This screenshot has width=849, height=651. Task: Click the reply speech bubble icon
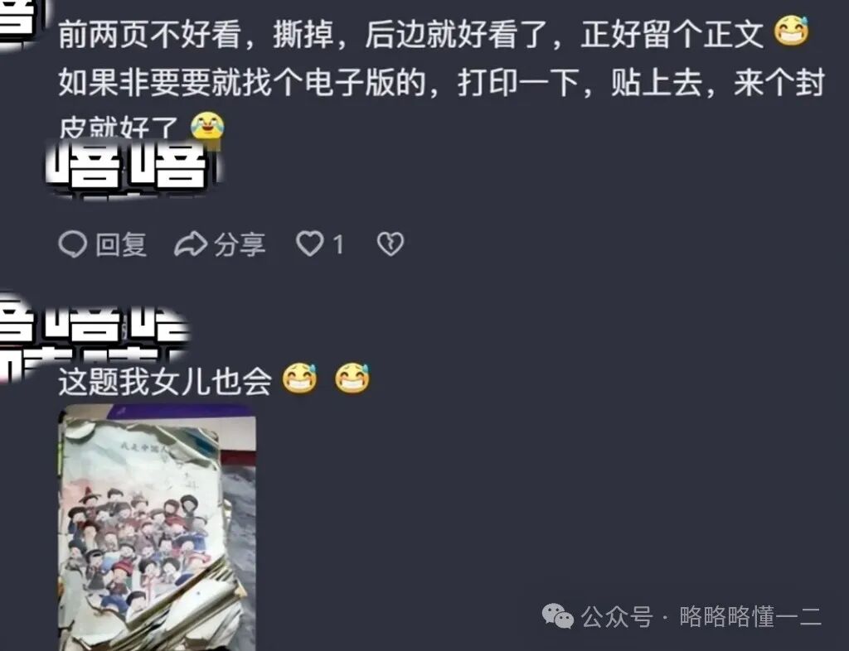point(73,244)
